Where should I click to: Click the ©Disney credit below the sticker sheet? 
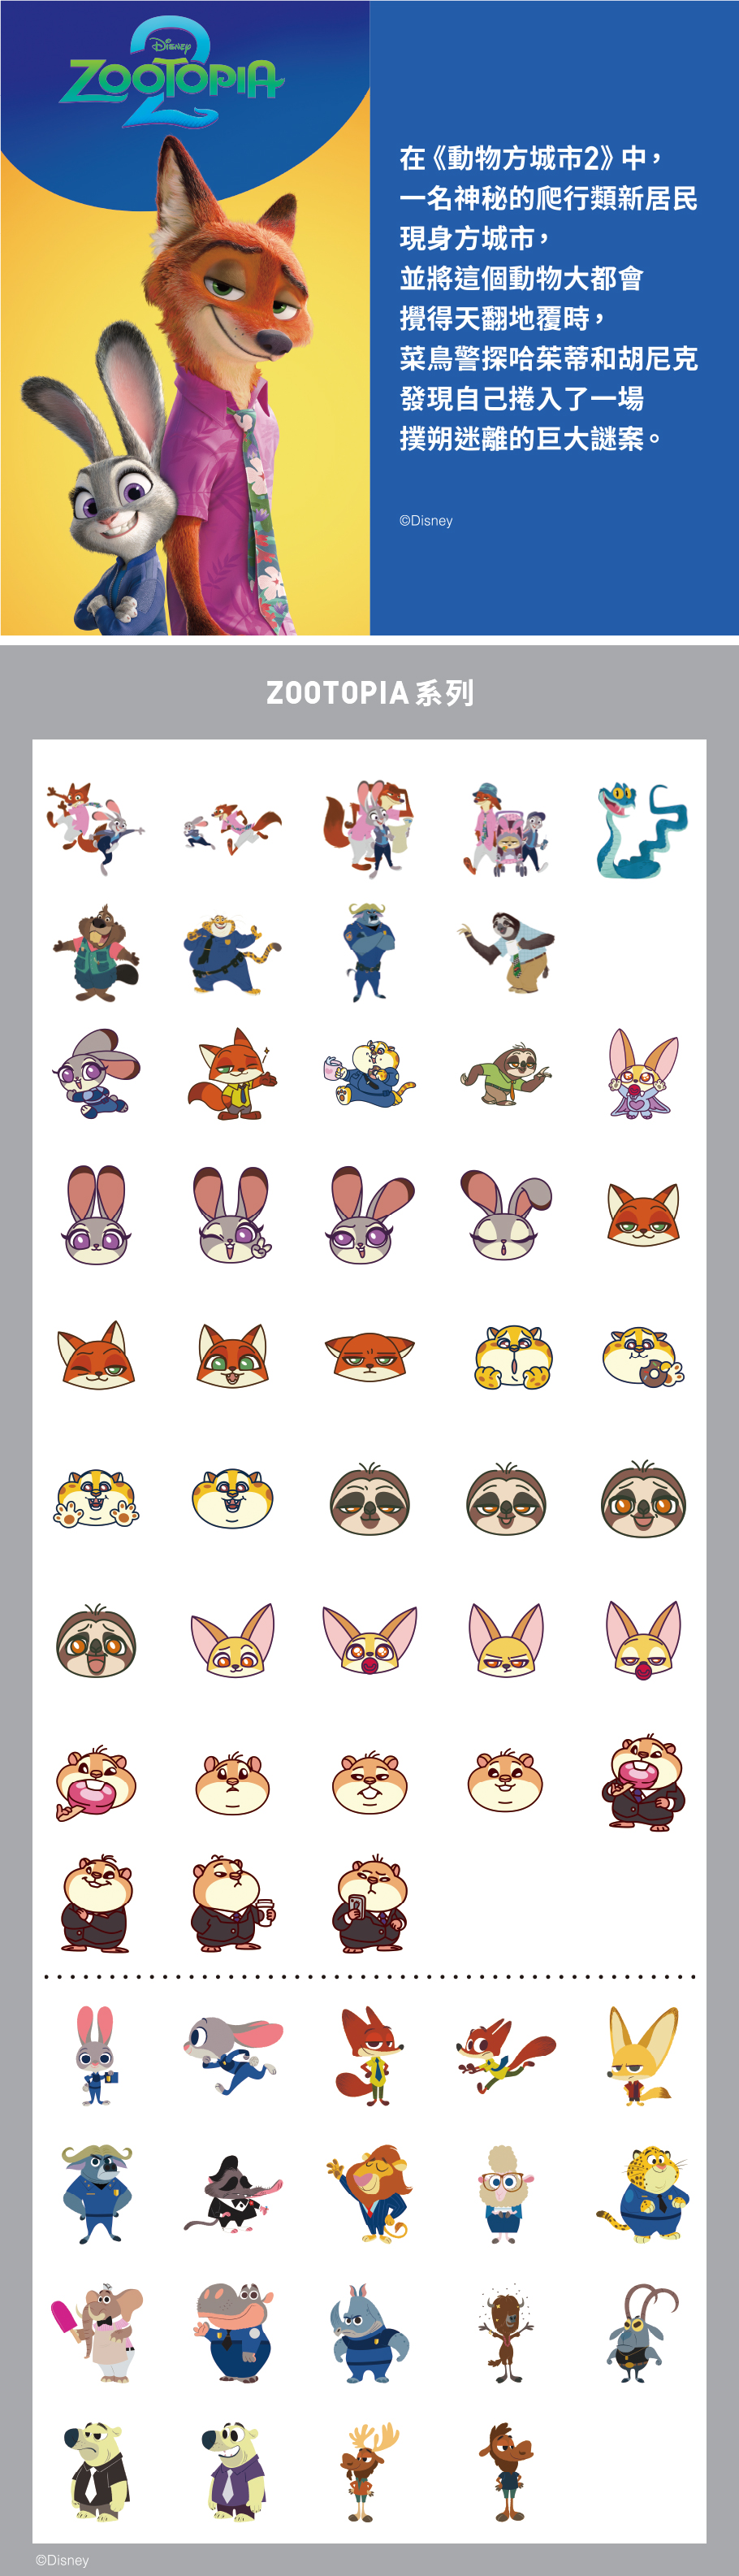point(62,2560)
